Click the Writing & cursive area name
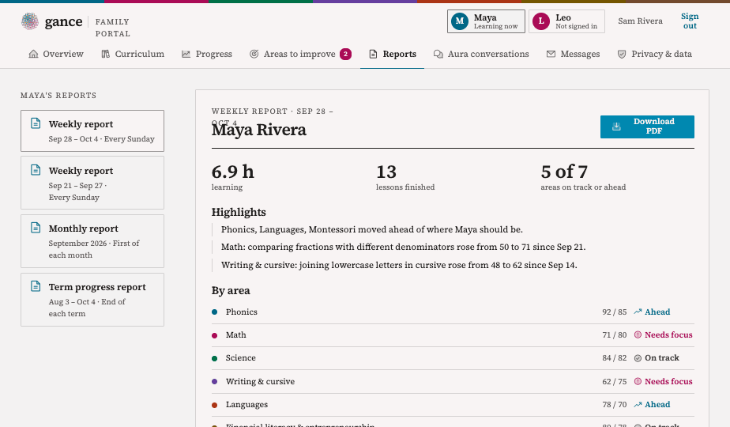This screenshot has height=427, width=730. tap(260, 381)
